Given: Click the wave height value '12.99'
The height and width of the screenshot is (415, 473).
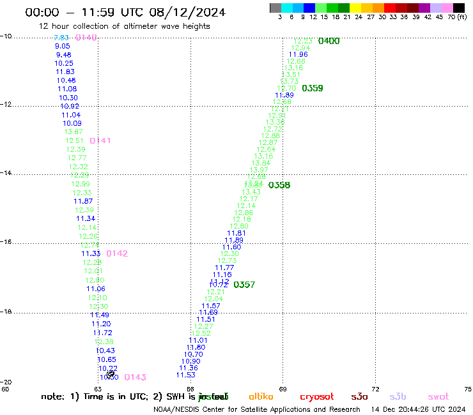Looking at the screenshot, I should 81,184.
